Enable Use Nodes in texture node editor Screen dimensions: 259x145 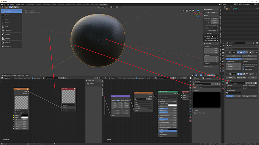tap(33, 78)
